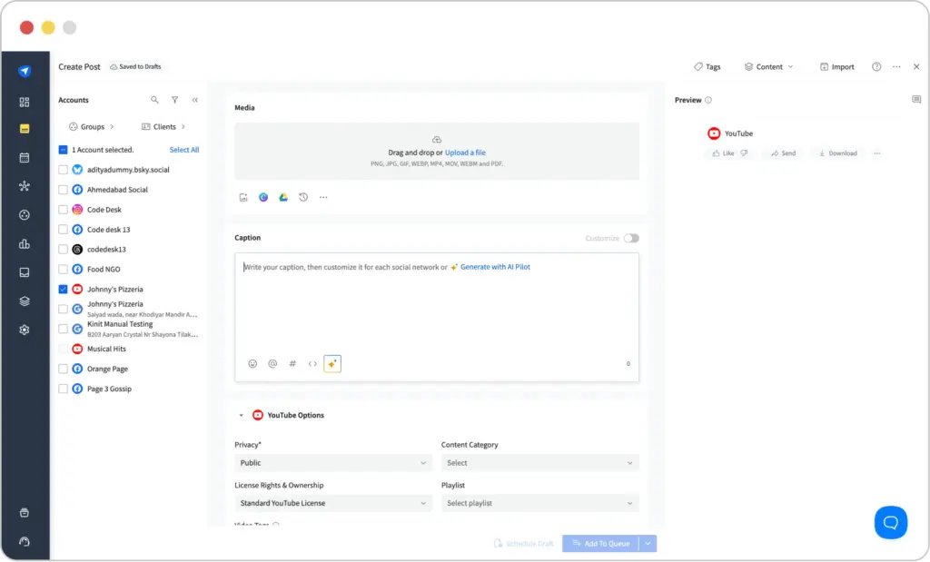Click Generate with AI Pilot
This screenshot has height=562, width=930.
(495, 266)
